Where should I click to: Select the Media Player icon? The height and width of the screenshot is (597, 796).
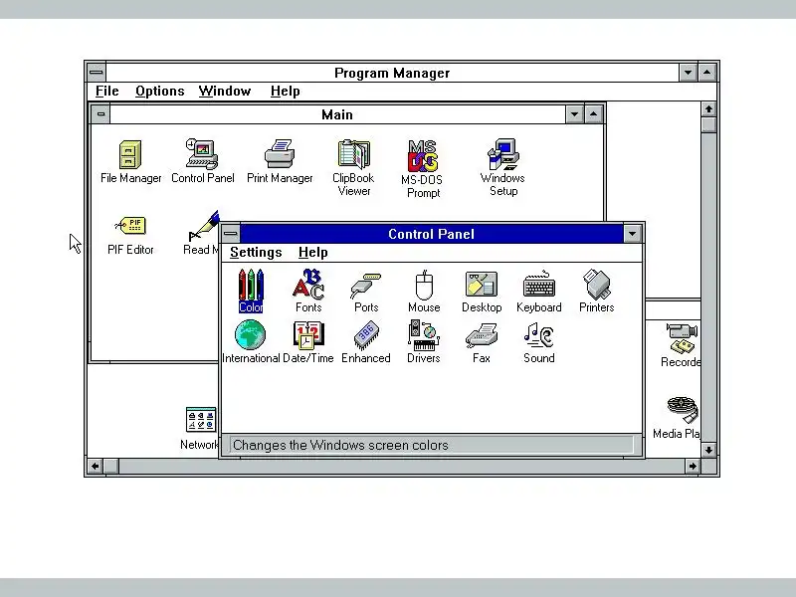(683, 410)
